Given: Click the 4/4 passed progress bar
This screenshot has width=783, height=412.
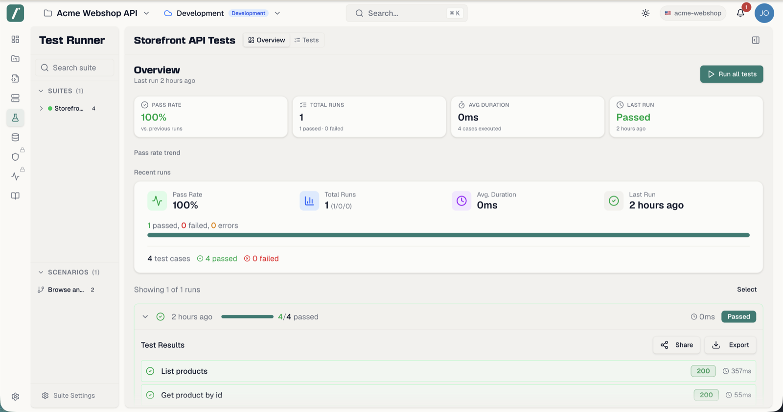Looking at the screenshot, I should [x=247, y=316].
